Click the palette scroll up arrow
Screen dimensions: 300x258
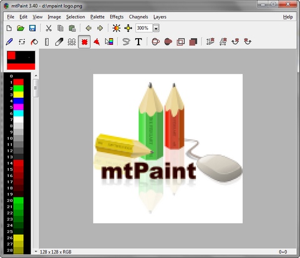coord(36,75)
